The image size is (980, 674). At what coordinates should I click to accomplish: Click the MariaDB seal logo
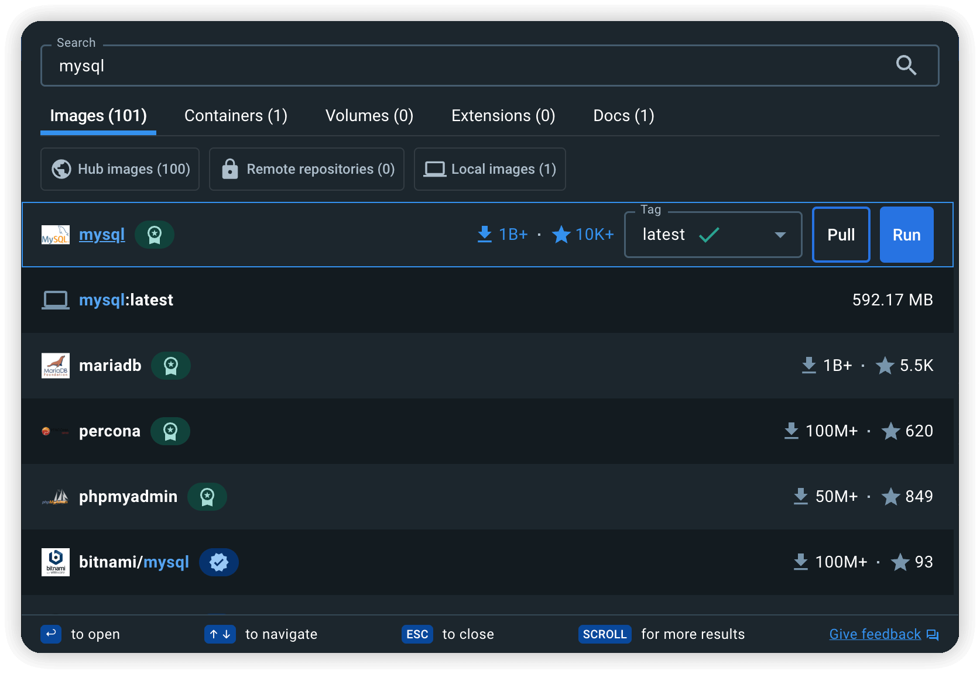click(56, 366)
